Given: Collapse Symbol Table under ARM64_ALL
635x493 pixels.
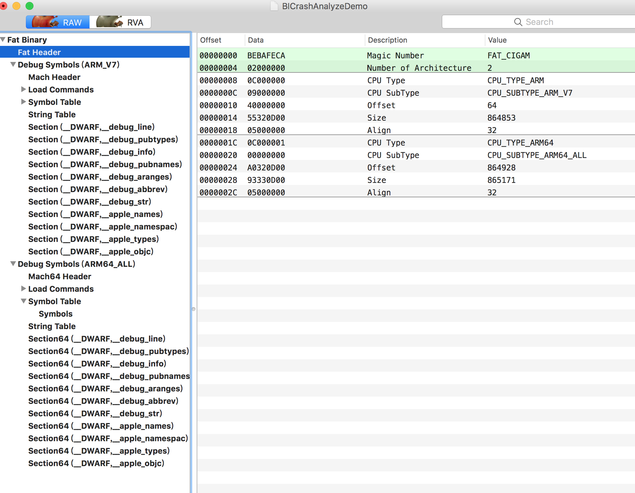Looking at the screenshot, I should 24,301.
